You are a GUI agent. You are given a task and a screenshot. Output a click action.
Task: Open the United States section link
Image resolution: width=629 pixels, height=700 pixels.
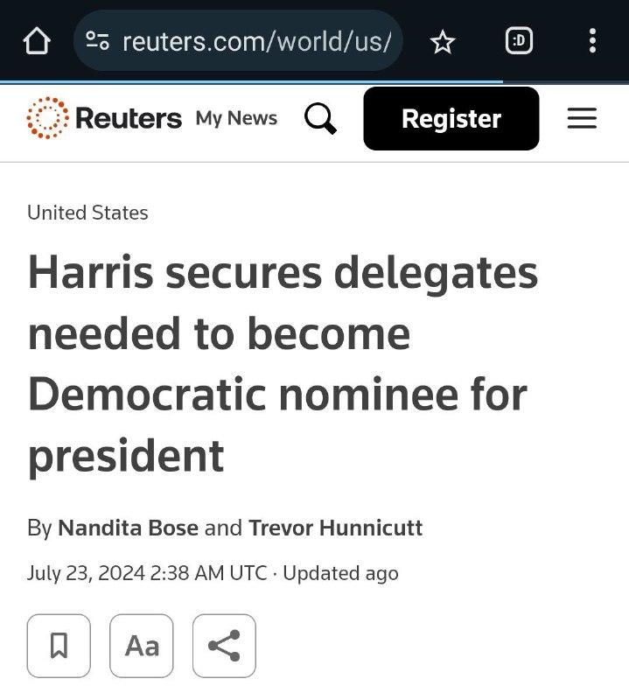[87, 213]
